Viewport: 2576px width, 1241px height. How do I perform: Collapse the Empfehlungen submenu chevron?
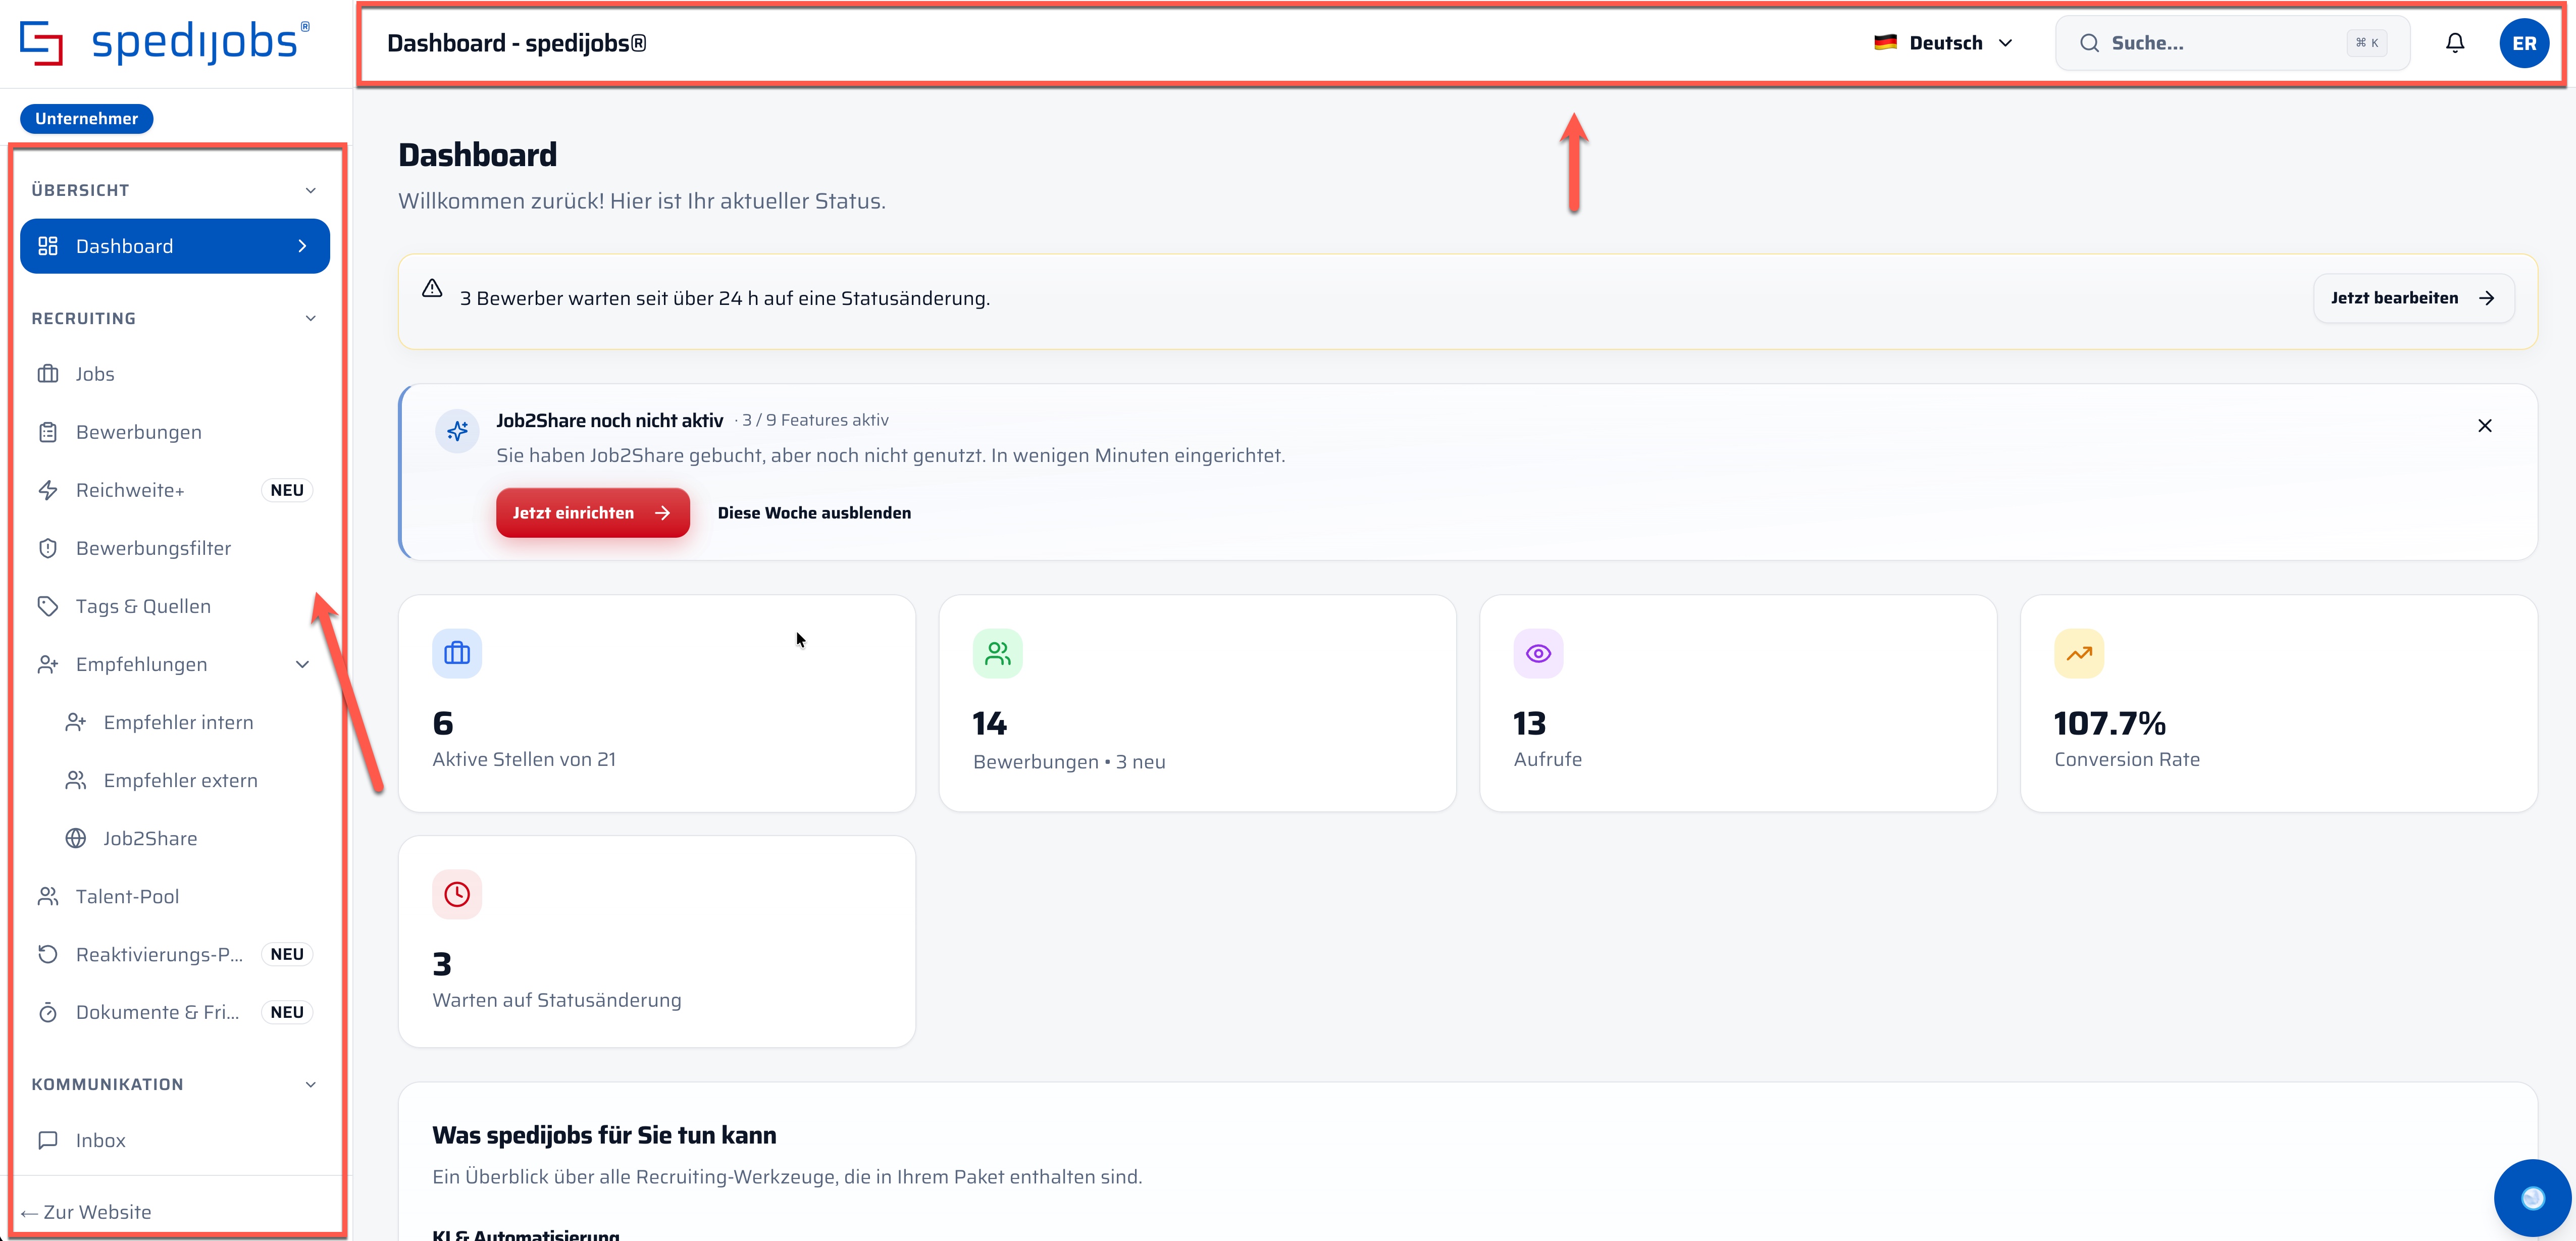[302, 664]
